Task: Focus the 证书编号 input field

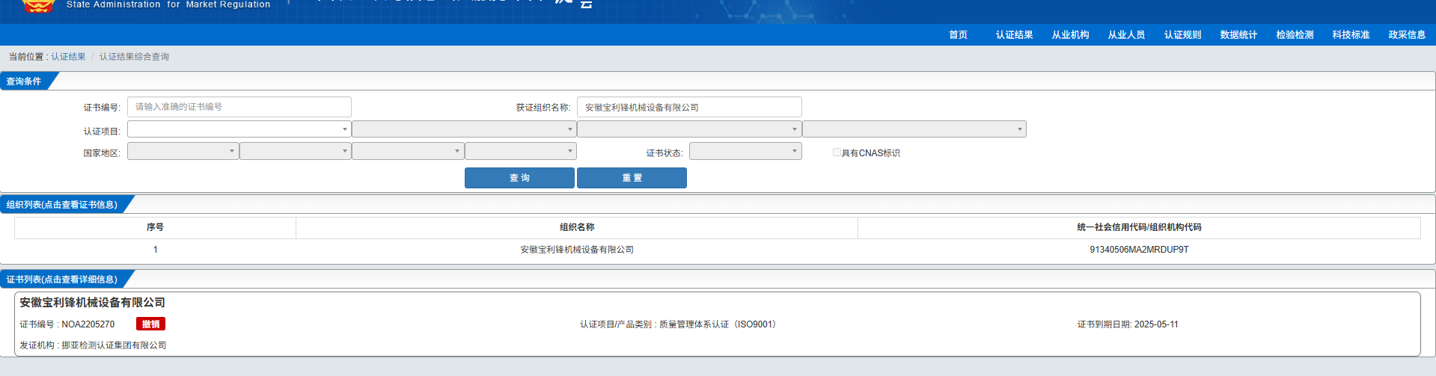Action: [x=239, y=107]
